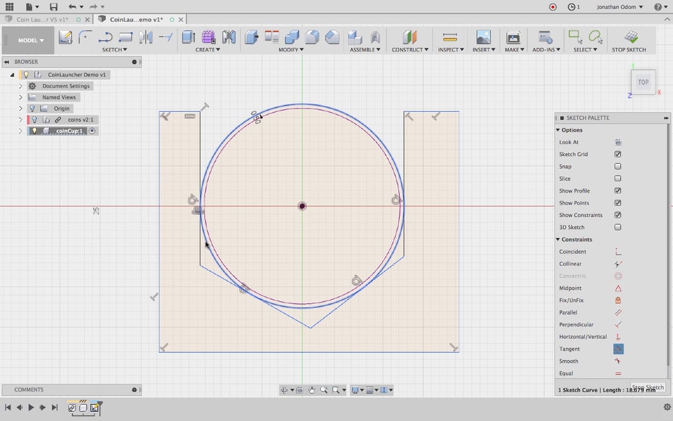Open the MODEL workspace dropdown
The image size is (673, 421).
31,40
